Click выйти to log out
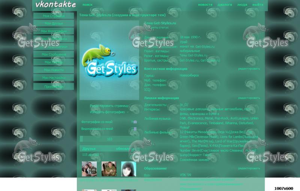 tap(258, 5)
